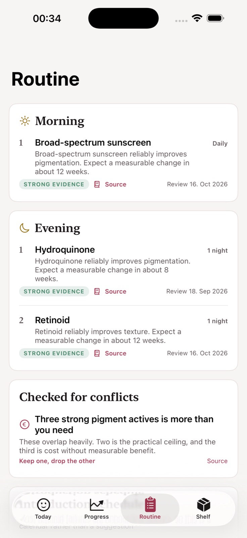Tap the euro icon in conflicts card
Image resolution: width=247 pixels, height=538 pixels.
click(x=24, y=424)
